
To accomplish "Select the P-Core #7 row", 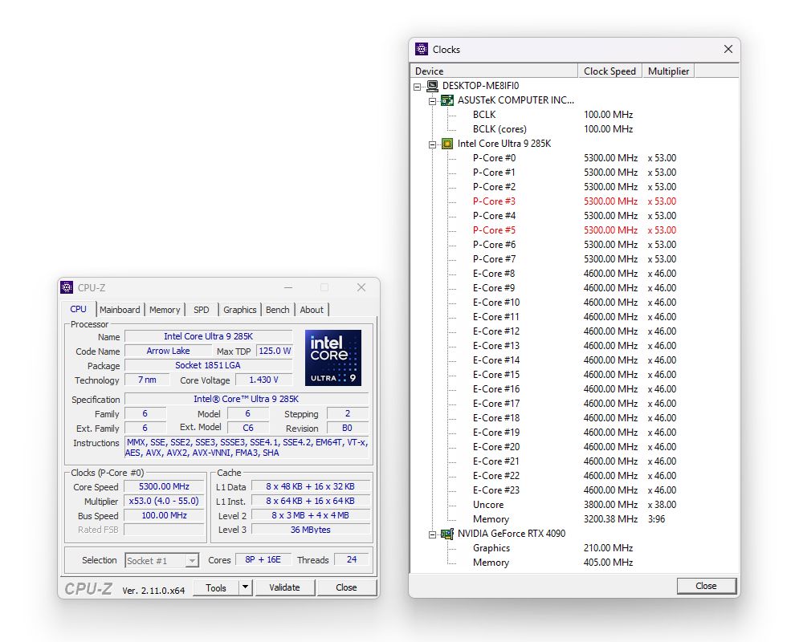I will (x=574, y=259).
